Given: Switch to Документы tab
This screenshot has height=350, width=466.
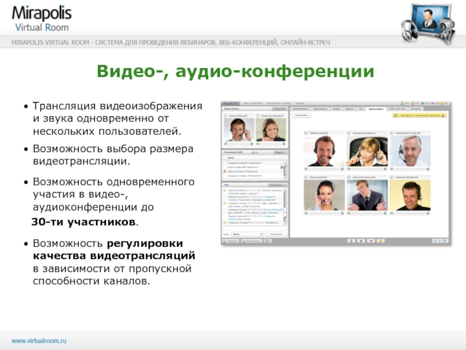Looking at the screenshot, I should (321, 109).
